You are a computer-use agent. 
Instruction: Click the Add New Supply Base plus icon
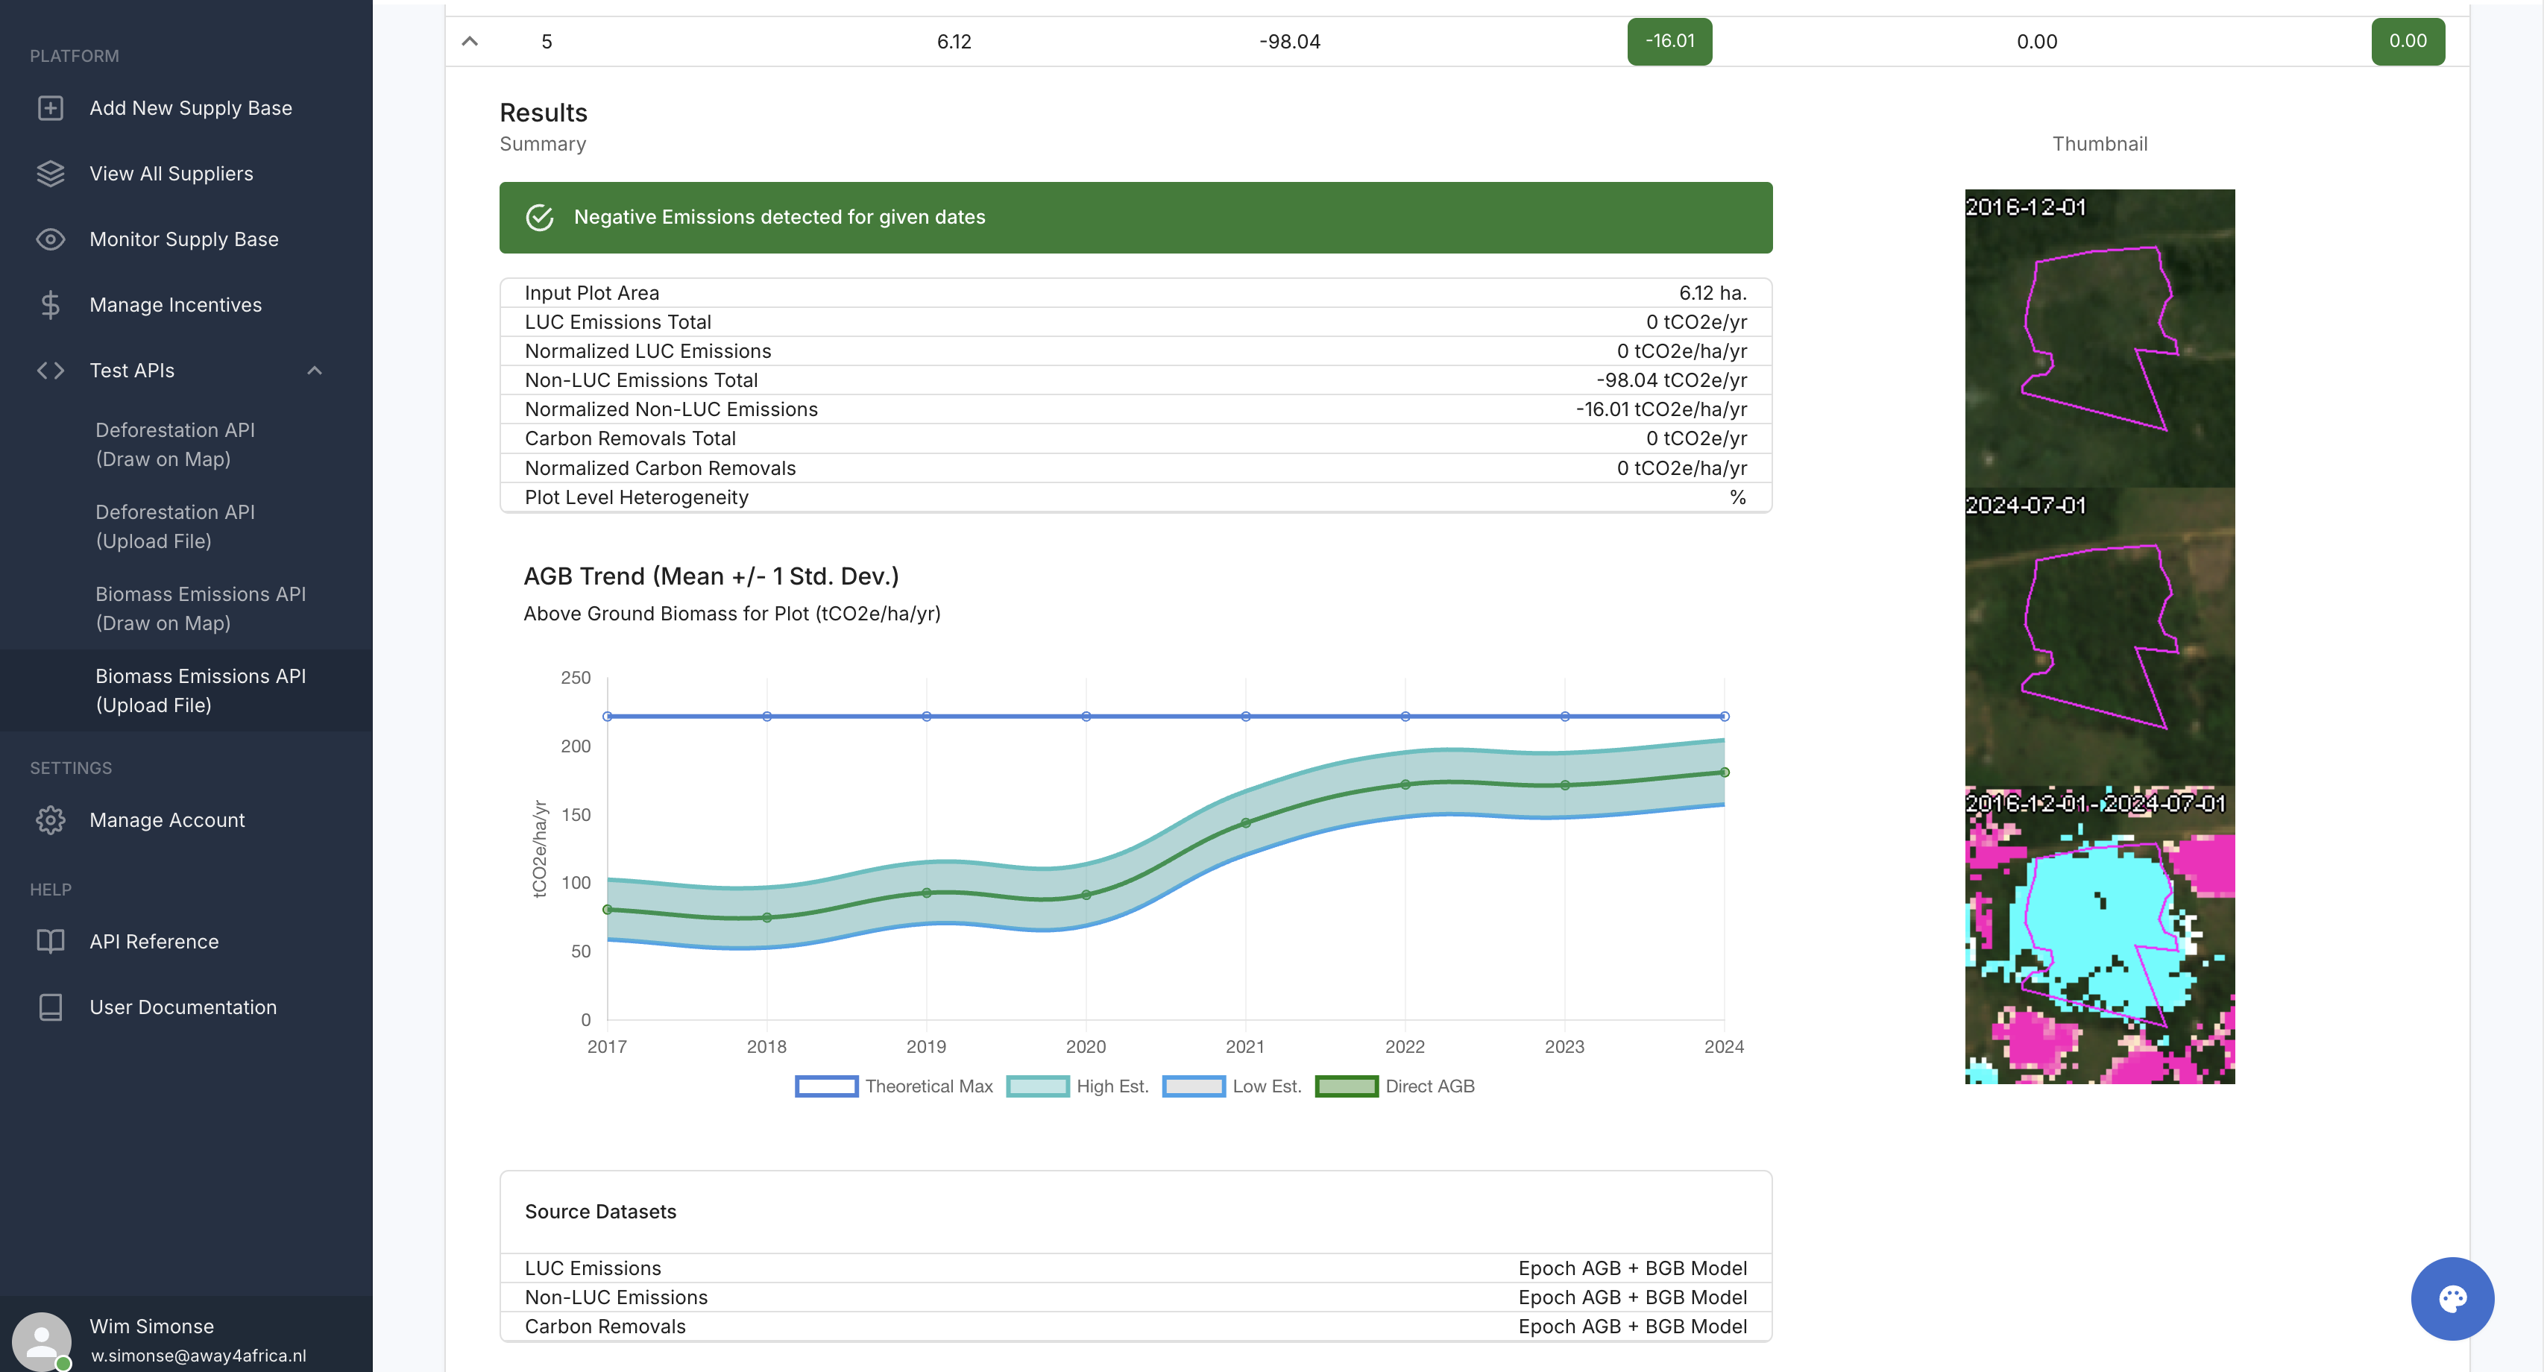coord(51,107)
